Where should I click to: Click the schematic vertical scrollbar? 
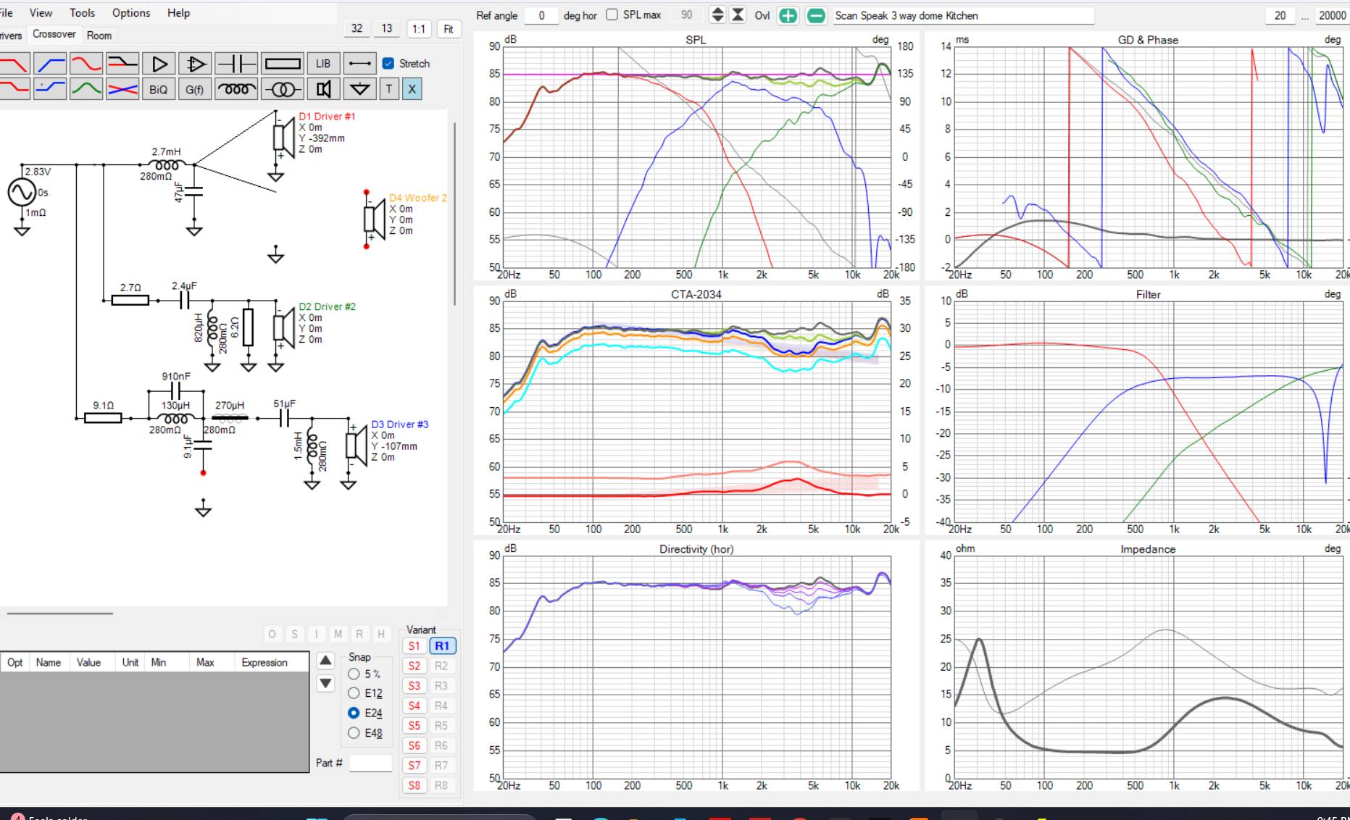454,214
